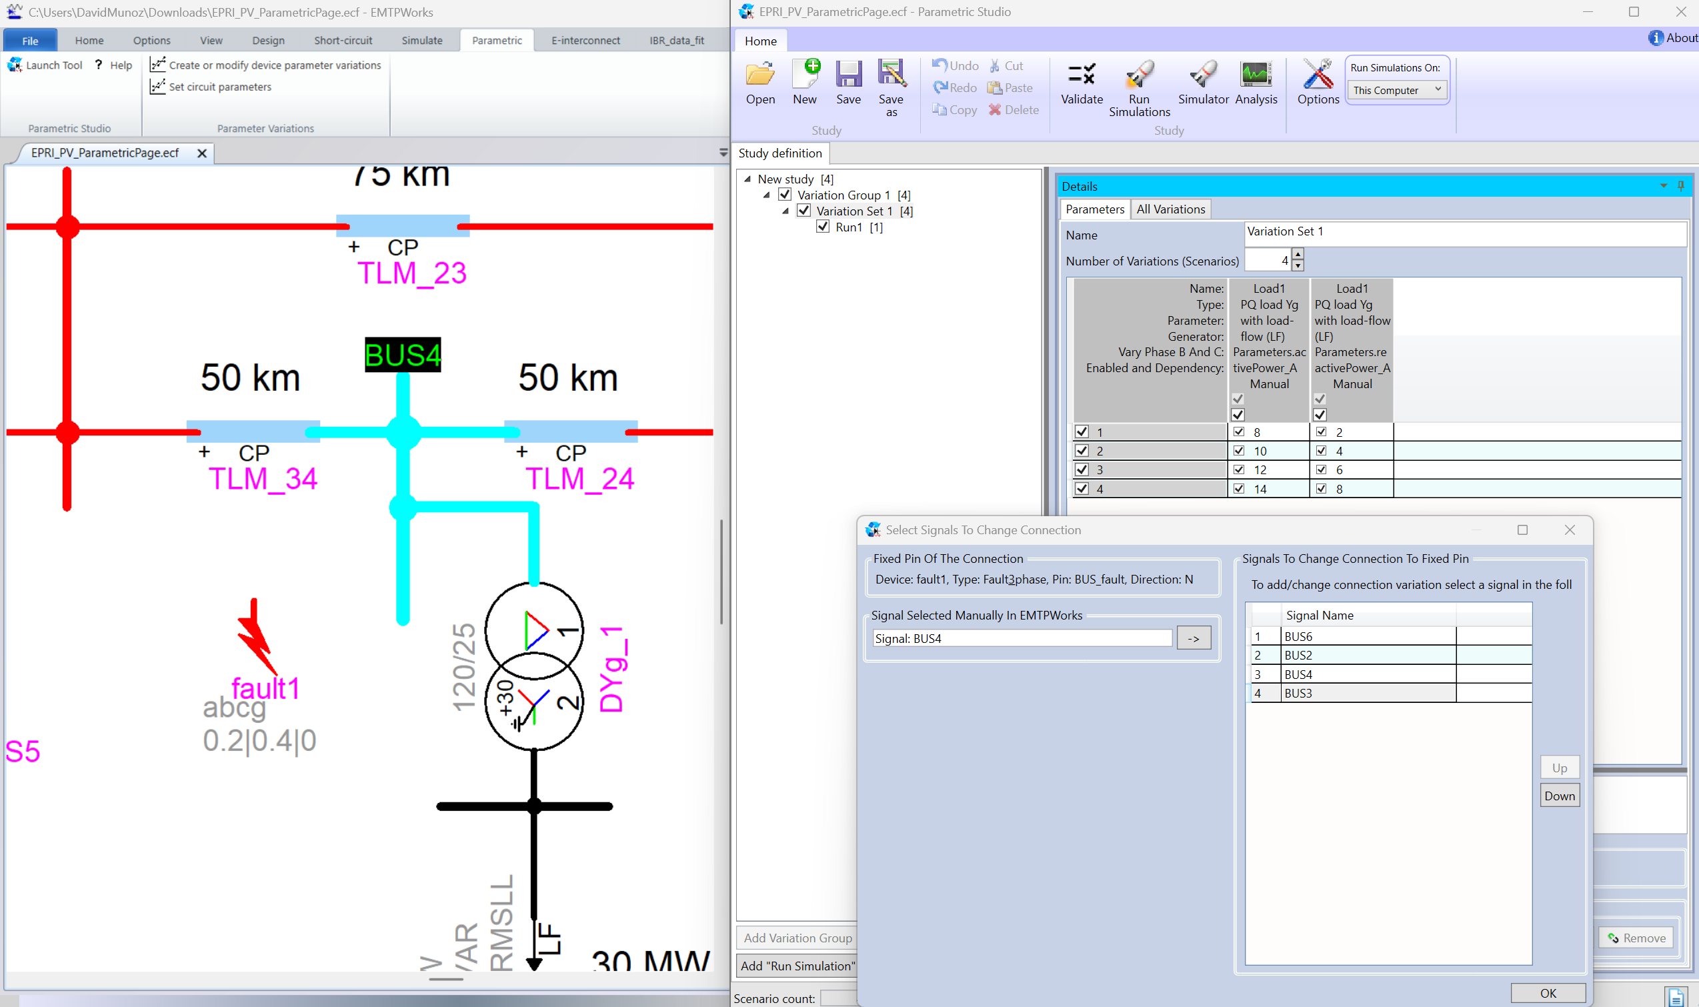Click the Run Simulations rocket icon
Viewport: 1699px width, 1007px height.
[x=1140, y=75]
